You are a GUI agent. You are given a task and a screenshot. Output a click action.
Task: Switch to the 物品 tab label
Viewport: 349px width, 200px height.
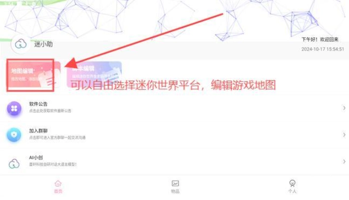[175, 191]
